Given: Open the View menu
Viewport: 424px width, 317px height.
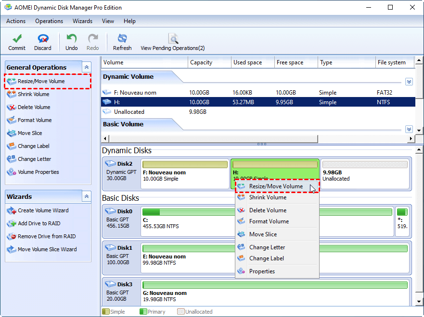Looking at the screenshot, I should tap(108, 21).
